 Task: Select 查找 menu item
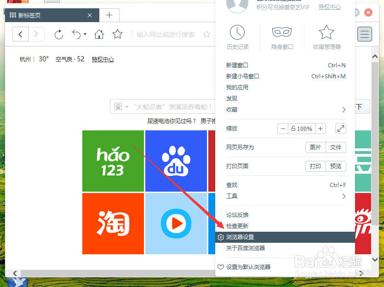point(286,185)
